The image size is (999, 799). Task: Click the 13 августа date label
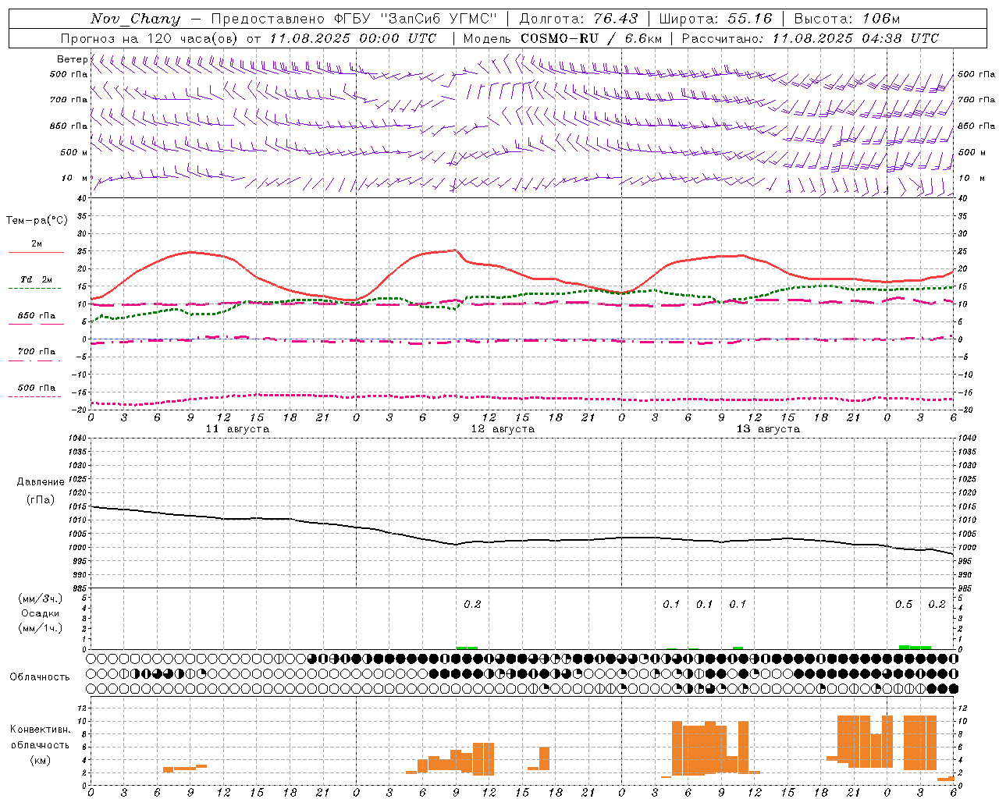[x=767, y=429]
